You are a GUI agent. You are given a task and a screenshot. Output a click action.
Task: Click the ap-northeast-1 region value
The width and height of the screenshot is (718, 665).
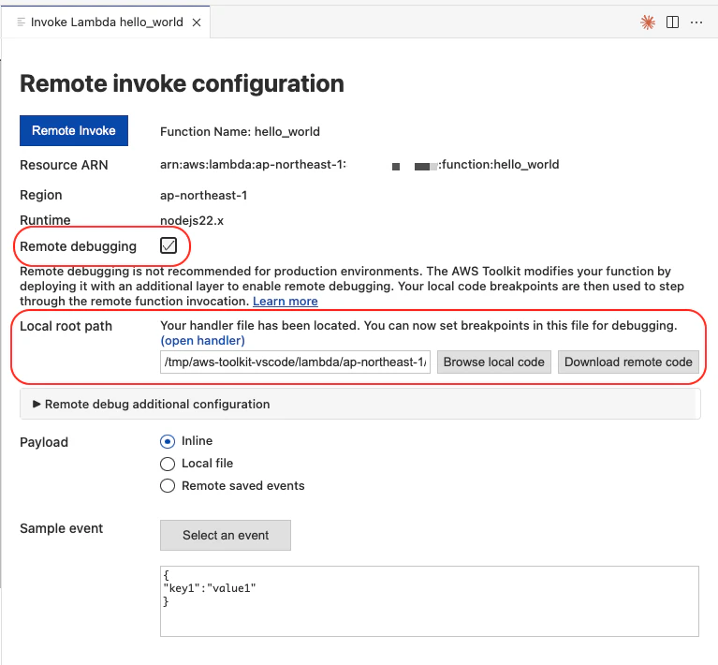click(x=203, y=195)
